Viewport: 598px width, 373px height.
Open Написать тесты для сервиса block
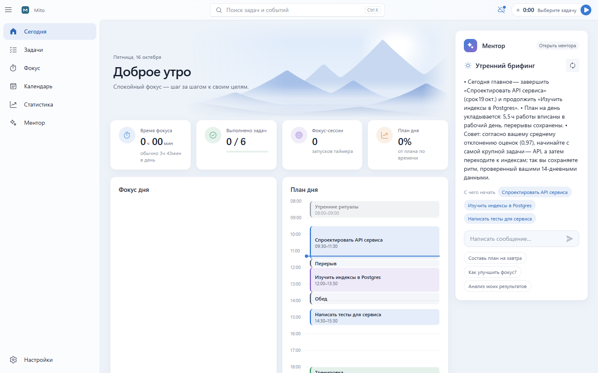pyautogui.click(x=375, y=317)
